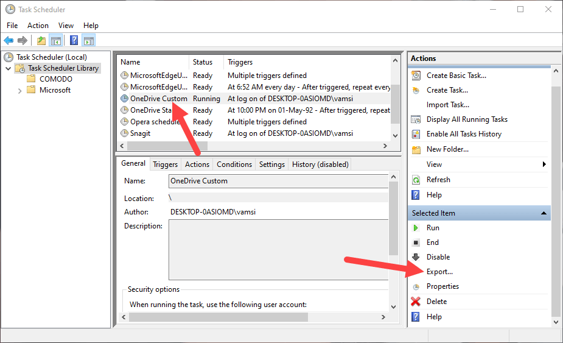The width and height of the screenshot is (563, 343).
Task: Select the General tab
Action: pos(133,163)
